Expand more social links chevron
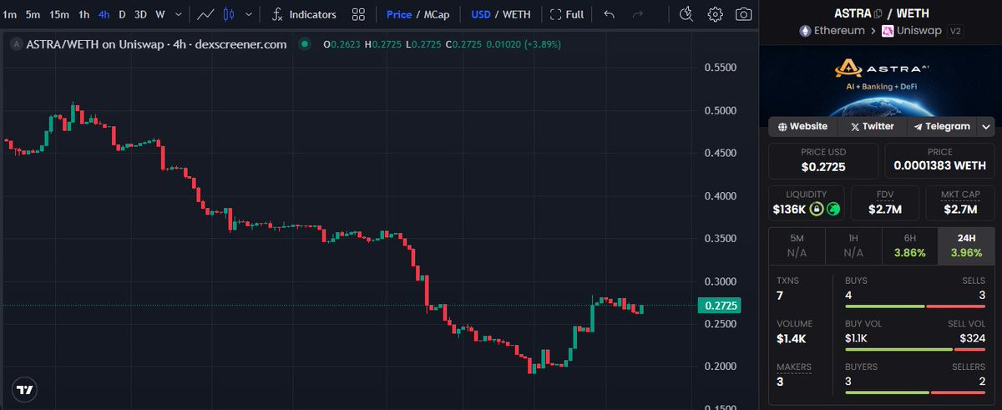This screenshot has width=1002, height=410. pos(986,127)
